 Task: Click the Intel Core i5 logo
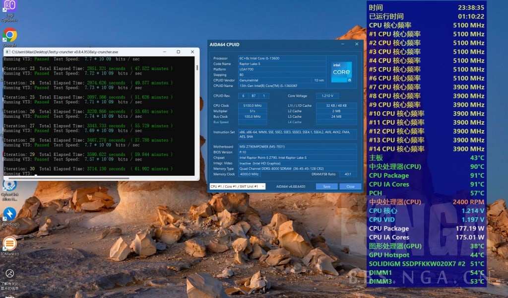tap(341, 73)
